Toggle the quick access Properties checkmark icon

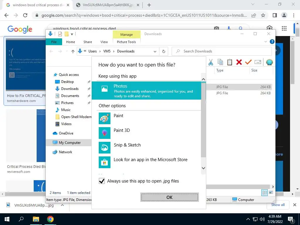[x=60, y=34]
